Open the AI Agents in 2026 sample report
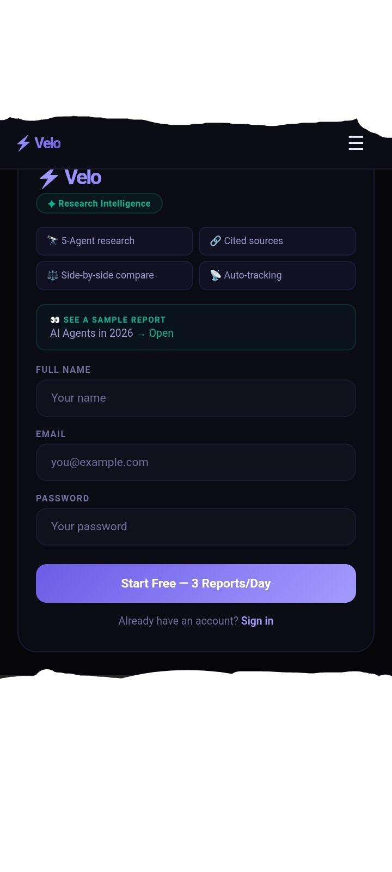 click(x=196, y=327)
